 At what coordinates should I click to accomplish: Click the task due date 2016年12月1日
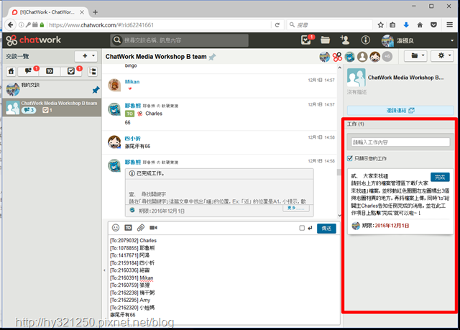[392, 226]
